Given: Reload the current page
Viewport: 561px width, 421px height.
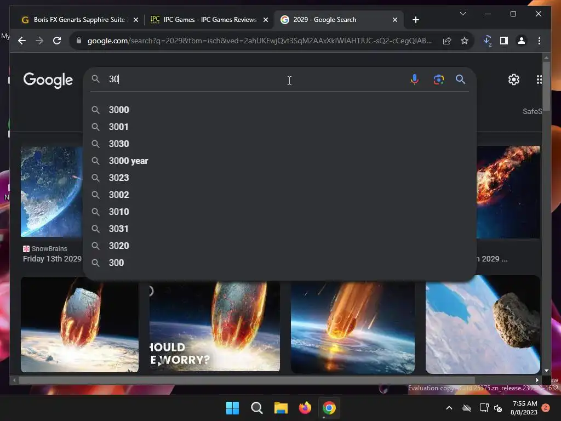Looking at the screenshot, I should click(x=57, y=41).
